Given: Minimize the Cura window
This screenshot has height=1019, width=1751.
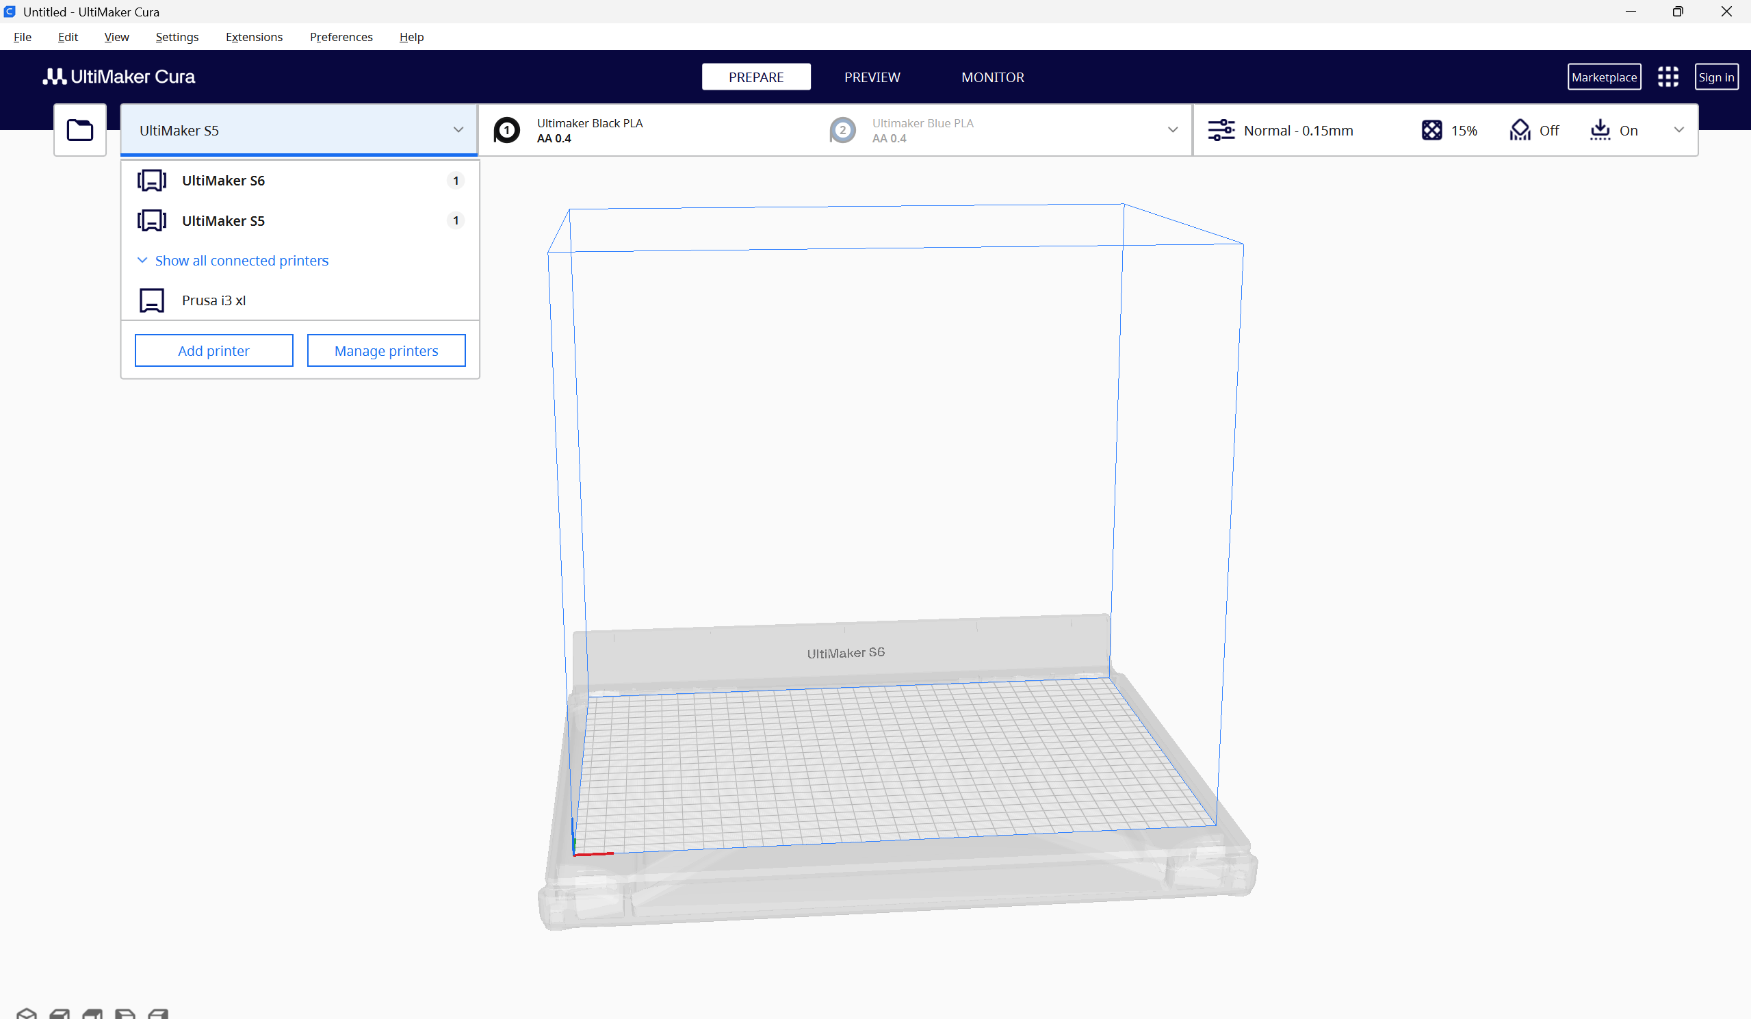Looking at the screenshot, I should (x=1631, y=12).
